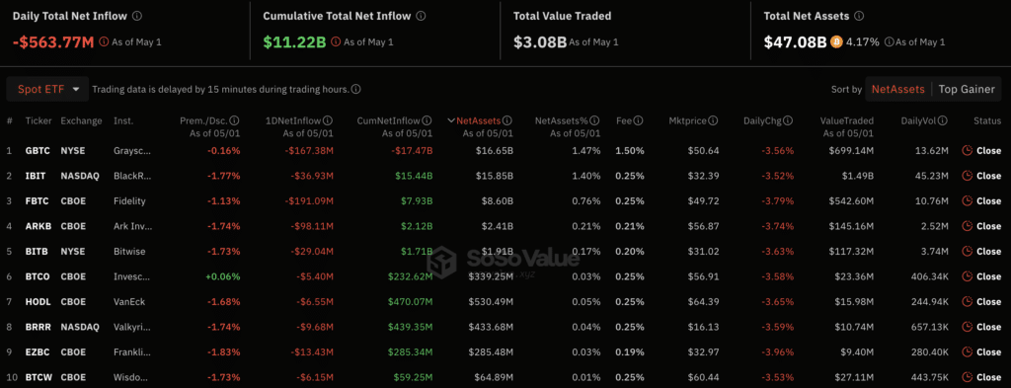
Task: Click sort arrow on NetAssets column header
Action: coord(450,120)
